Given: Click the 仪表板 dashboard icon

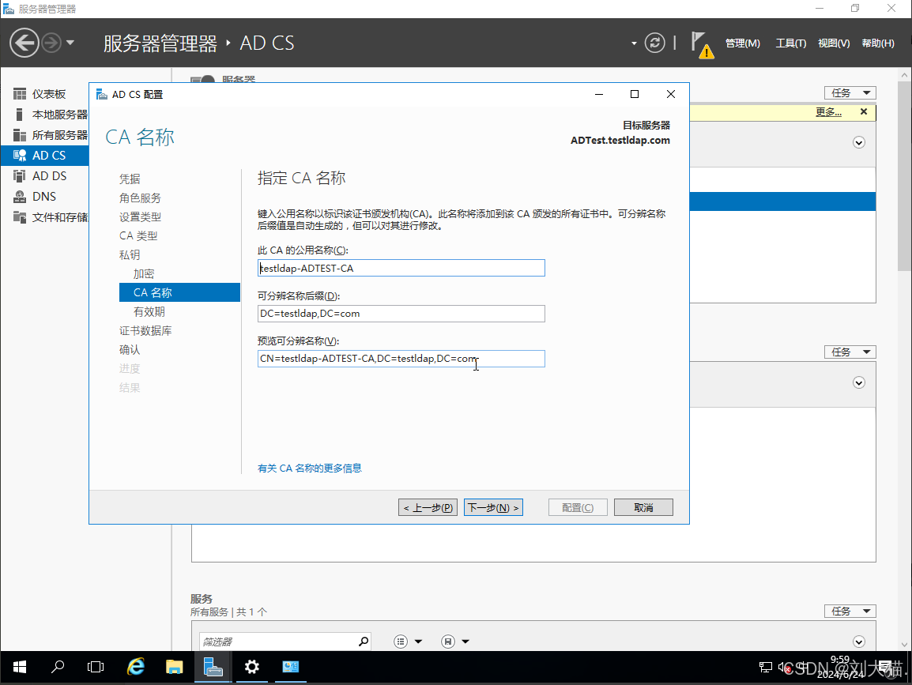Looking at the screenshot, I should tap(20, 93).
